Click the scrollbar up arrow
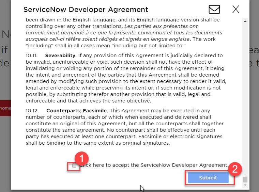 coord(245,21)
